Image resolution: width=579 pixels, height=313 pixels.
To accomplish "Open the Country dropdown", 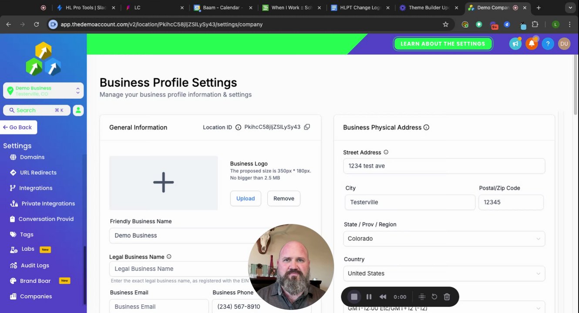I will pos(444,273).
